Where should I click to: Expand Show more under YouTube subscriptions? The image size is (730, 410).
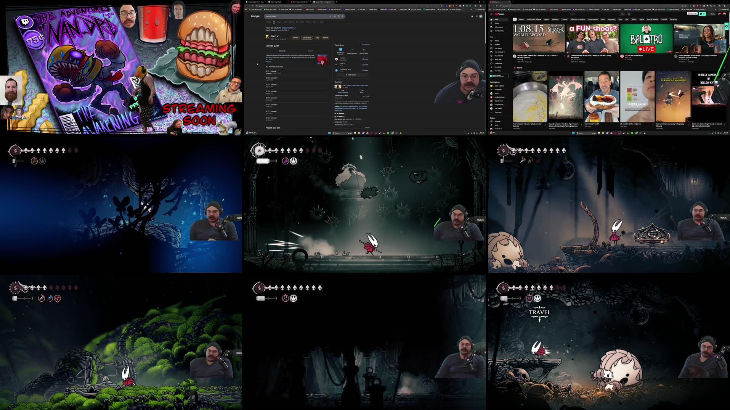498,112
